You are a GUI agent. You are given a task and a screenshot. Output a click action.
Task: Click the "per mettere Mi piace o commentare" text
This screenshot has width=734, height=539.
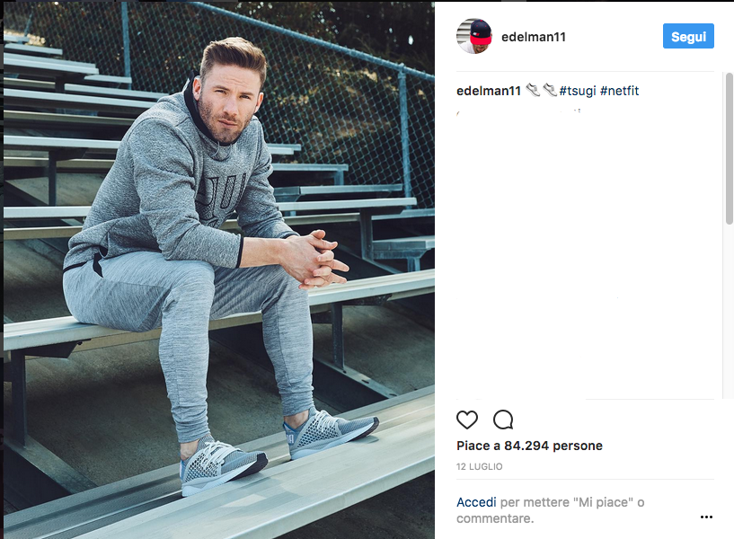point(551,510)
